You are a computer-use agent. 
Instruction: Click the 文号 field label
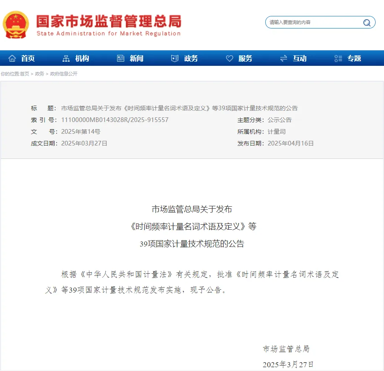[x=44, y=132]
